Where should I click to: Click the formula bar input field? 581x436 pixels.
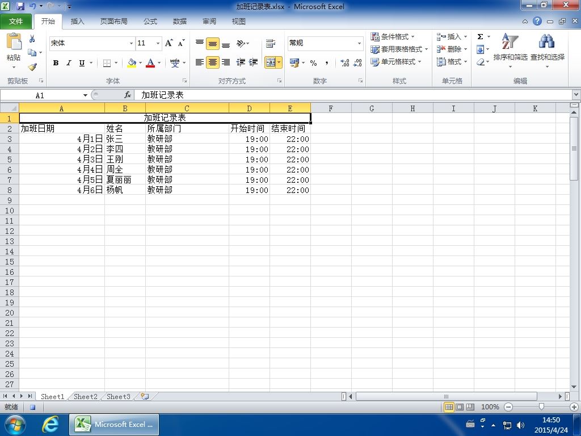point(353,95)
